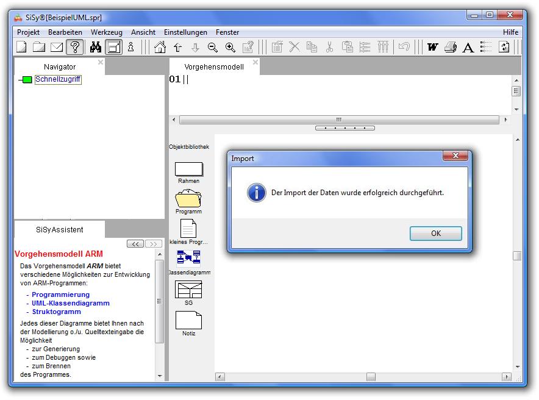The width and height of the screenshot is (539, 400).
Task: Click the down arrow navigation icon
Action: click(195, 47)
